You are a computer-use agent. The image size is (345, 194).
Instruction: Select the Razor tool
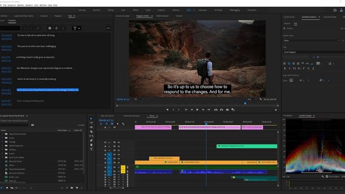tap(91, 132)
